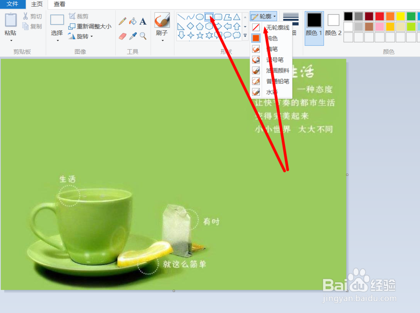This screenshot has height=313, width=420.
Task: Choose the Text tool
Action: tap(142, 21)
